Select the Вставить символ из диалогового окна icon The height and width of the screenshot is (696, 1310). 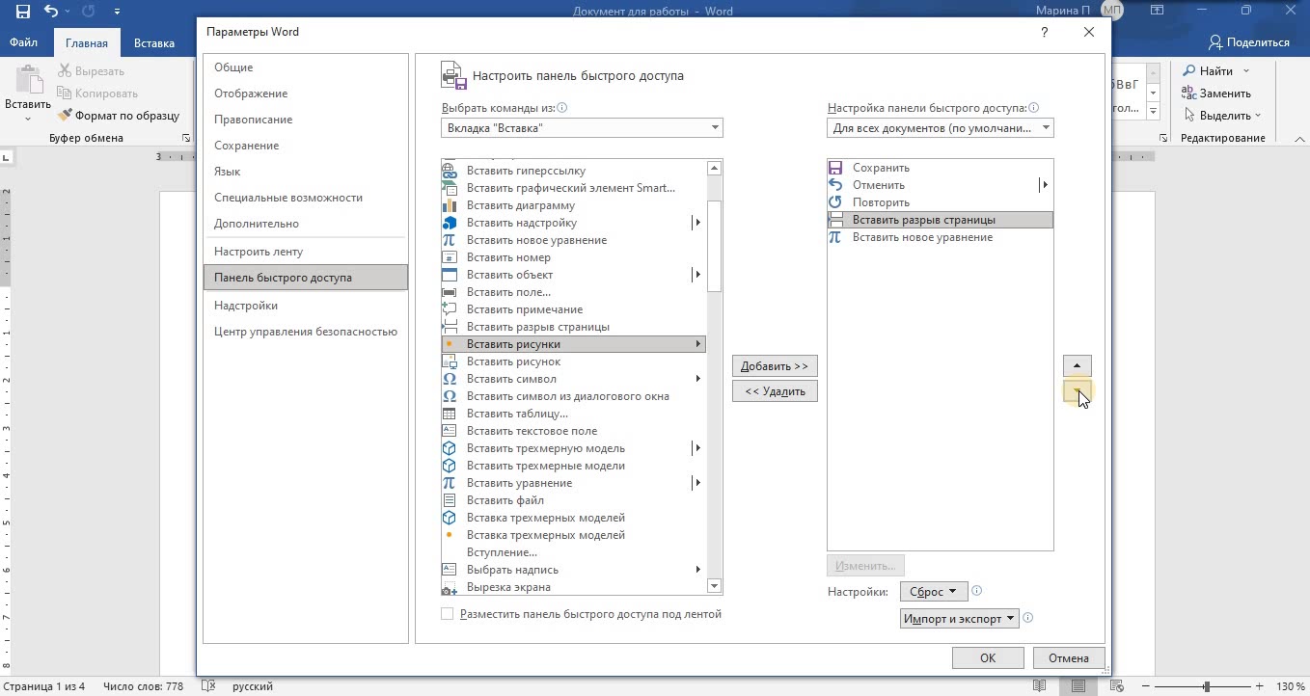click(450, 396)
